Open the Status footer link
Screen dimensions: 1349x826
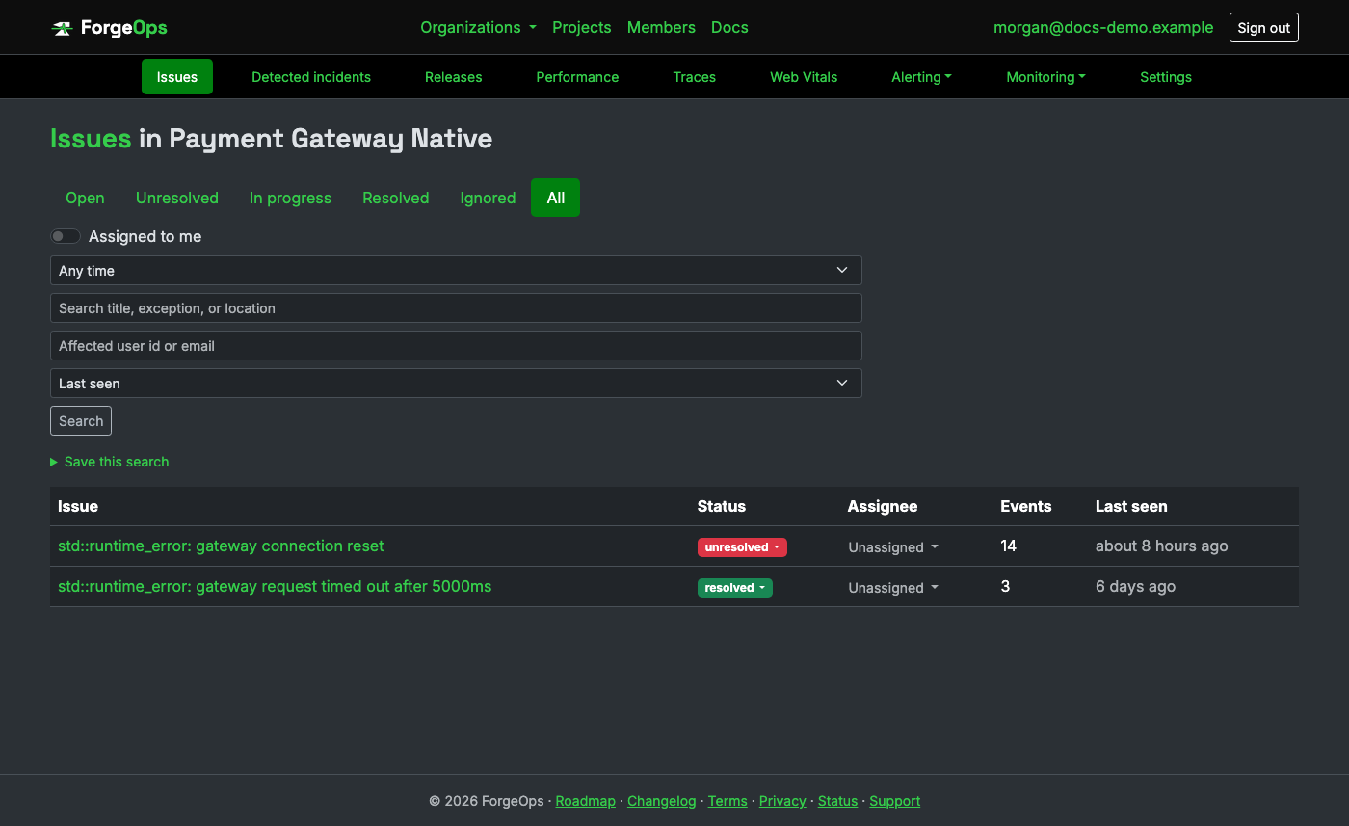tap(837, 801)
